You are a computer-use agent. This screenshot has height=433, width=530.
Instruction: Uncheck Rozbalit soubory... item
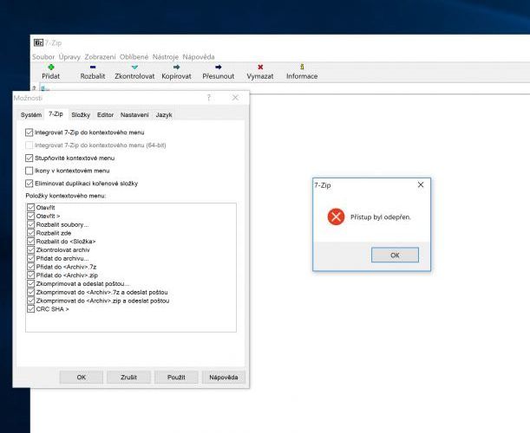[30, 224]
